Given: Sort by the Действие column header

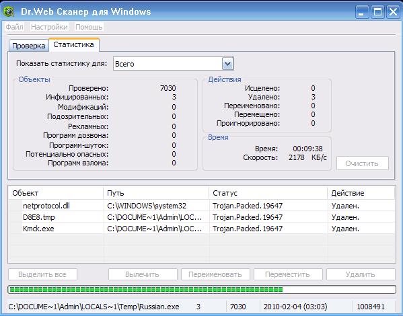Looking at the screenshot, I should point(361,193).
